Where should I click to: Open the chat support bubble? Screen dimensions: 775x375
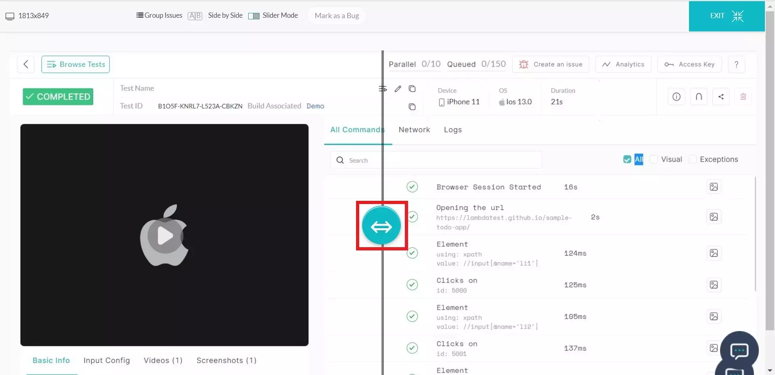coord(739,351)
